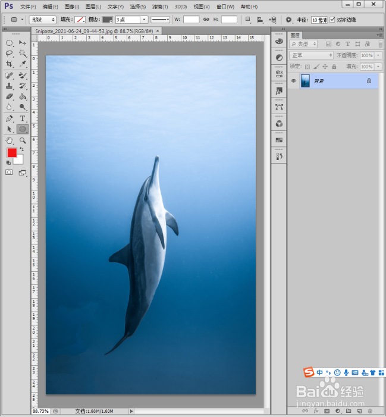Select the Blur tool
Screen dimensions: 386x417
(x=10, y=107)
